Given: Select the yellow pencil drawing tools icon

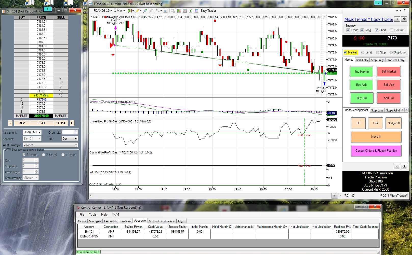Looking at the screenshot, I should [x=137, y=11].
